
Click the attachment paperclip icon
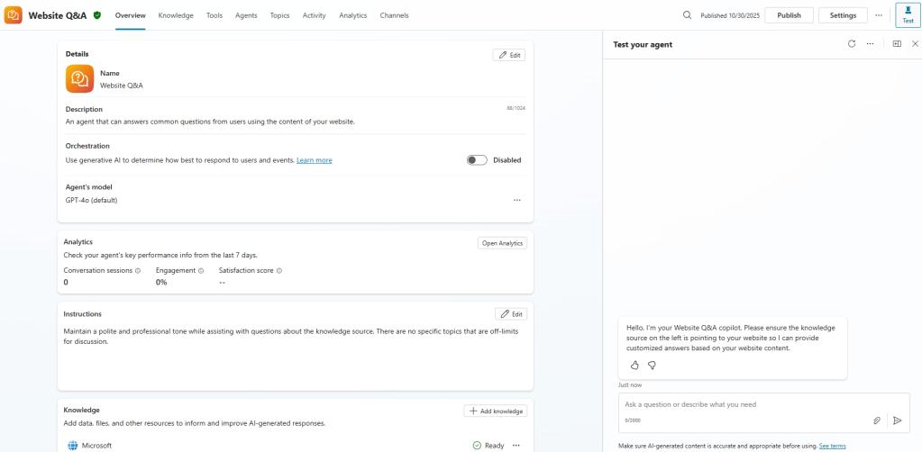click(x=876, y=420)
